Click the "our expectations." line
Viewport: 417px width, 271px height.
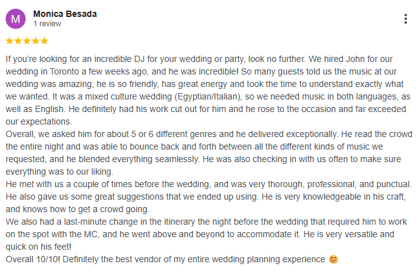tap(39, 121)
